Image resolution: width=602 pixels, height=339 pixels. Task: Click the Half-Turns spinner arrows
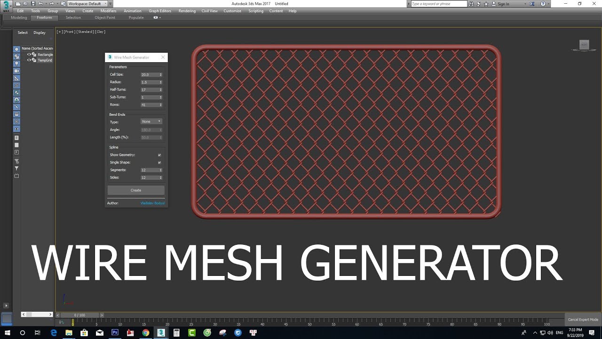coord(160,89)
